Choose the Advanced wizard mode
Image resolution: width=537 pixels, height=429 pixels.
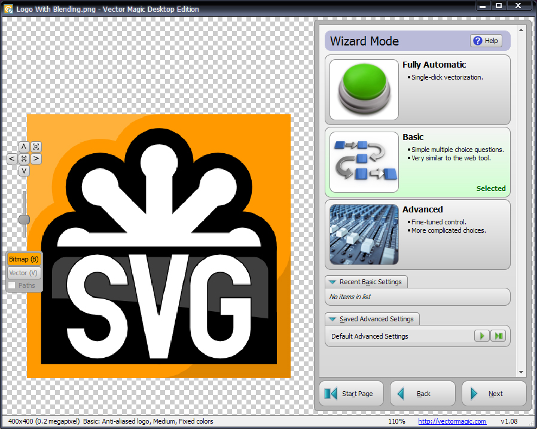[417, 235]
